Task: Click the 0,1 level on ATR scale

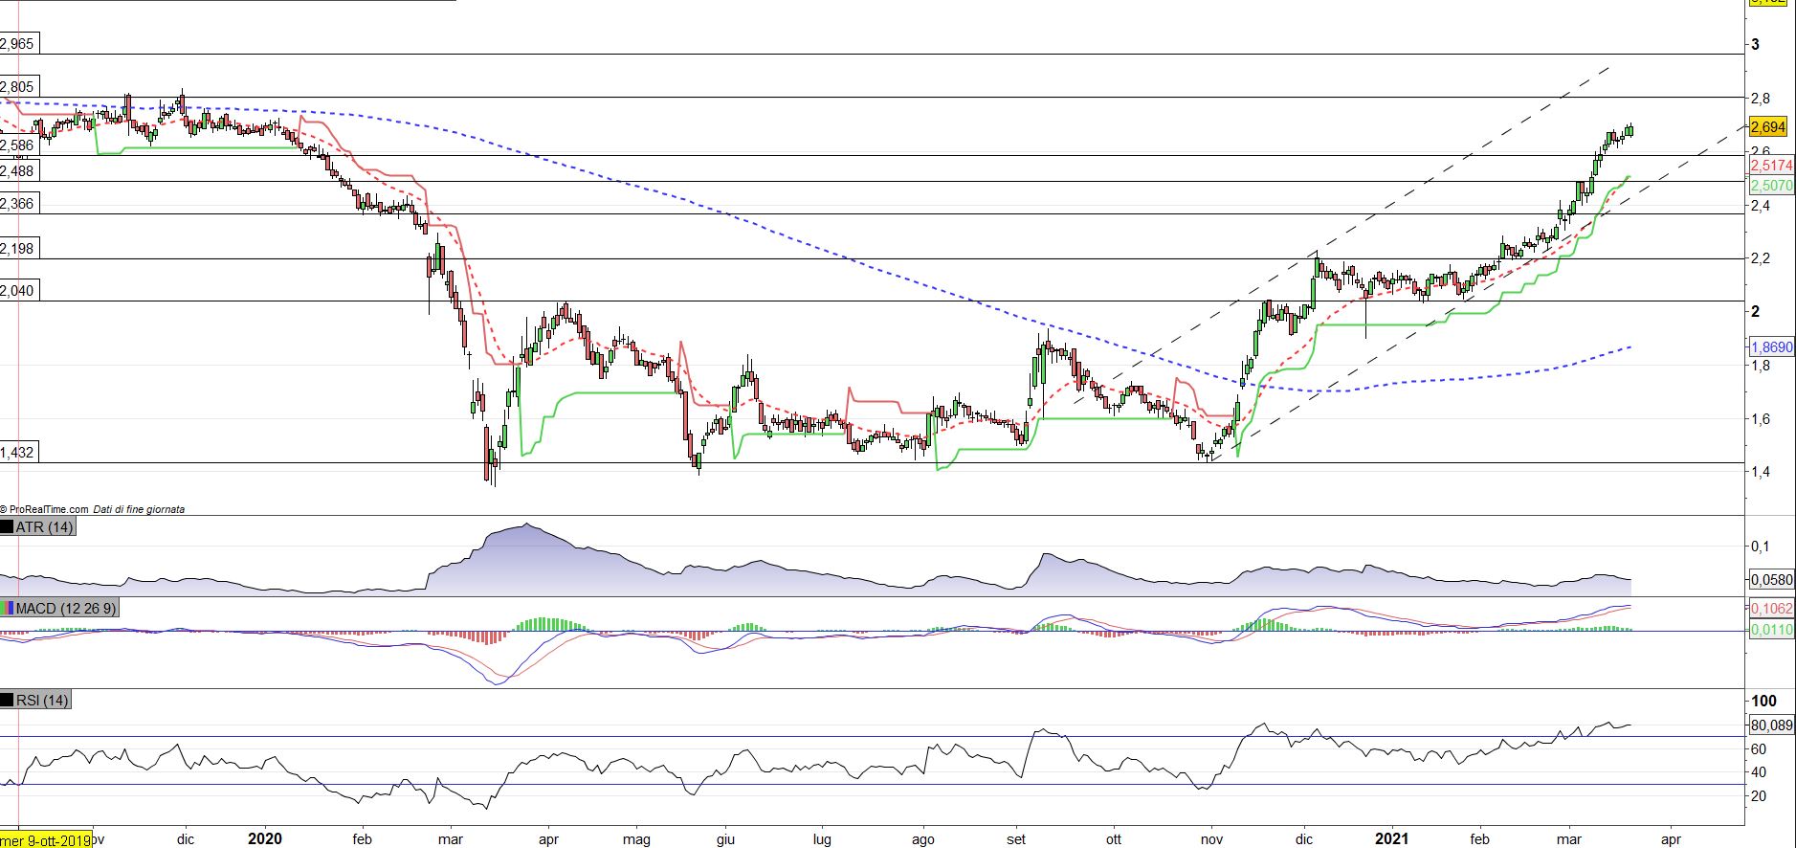Action: click(1760, 547)
